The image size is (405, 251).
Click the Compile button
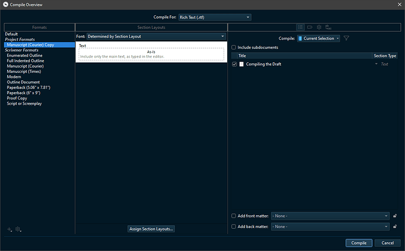coord(359,243)
